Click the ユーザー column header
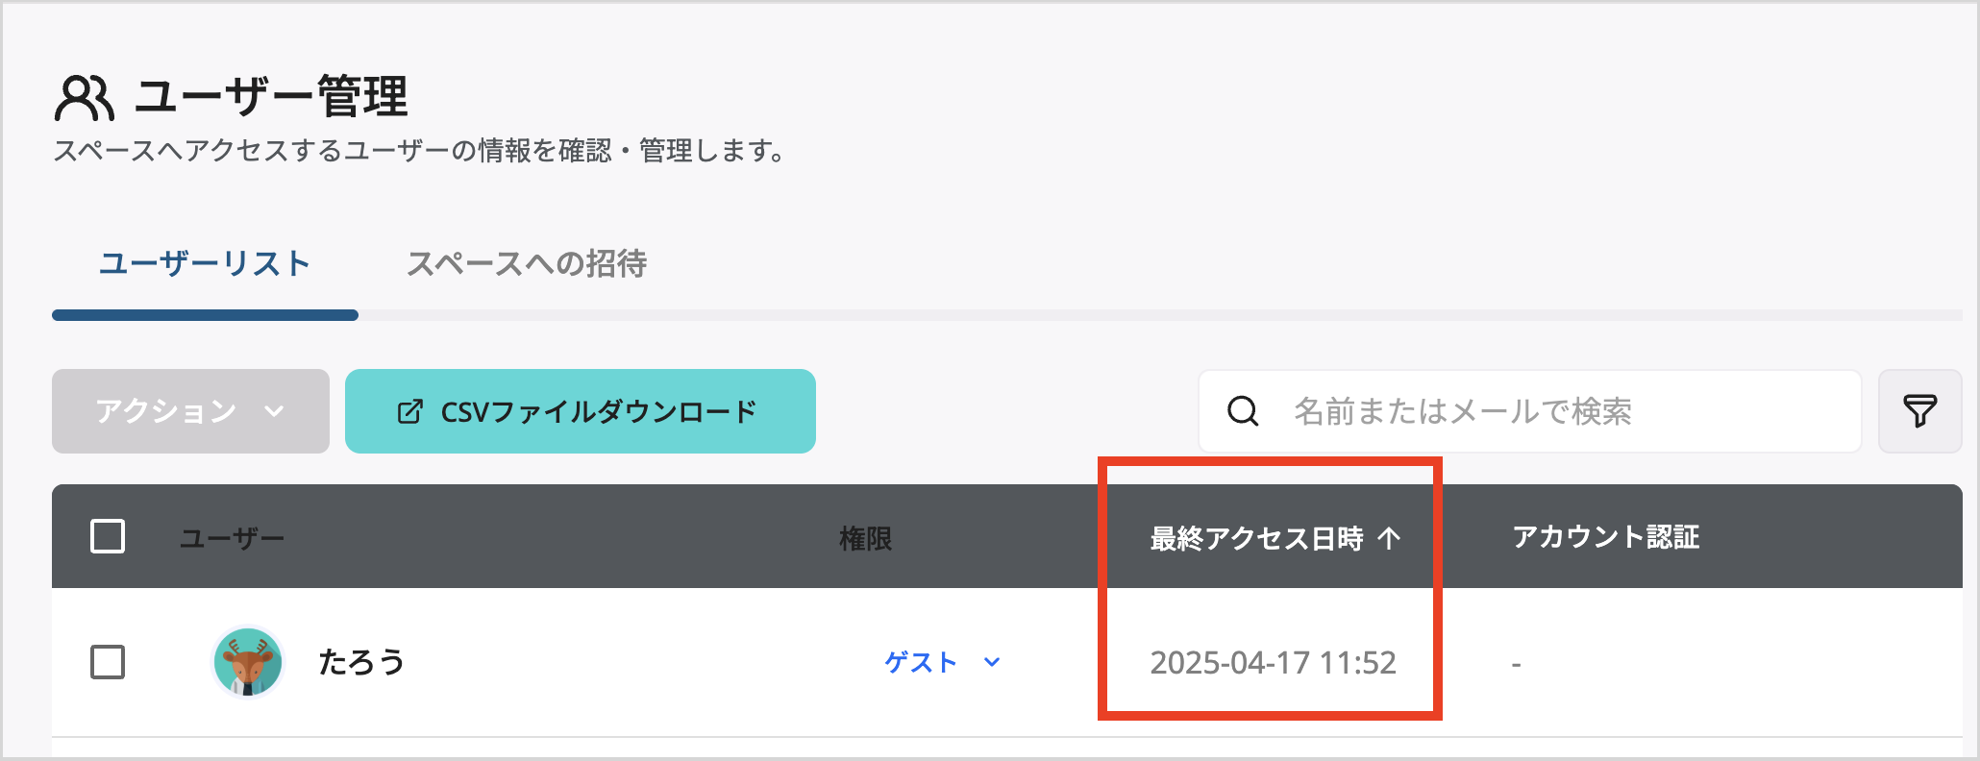This screenshot has width=1980, height=761. pyautogui.click(x=232, y=538)
